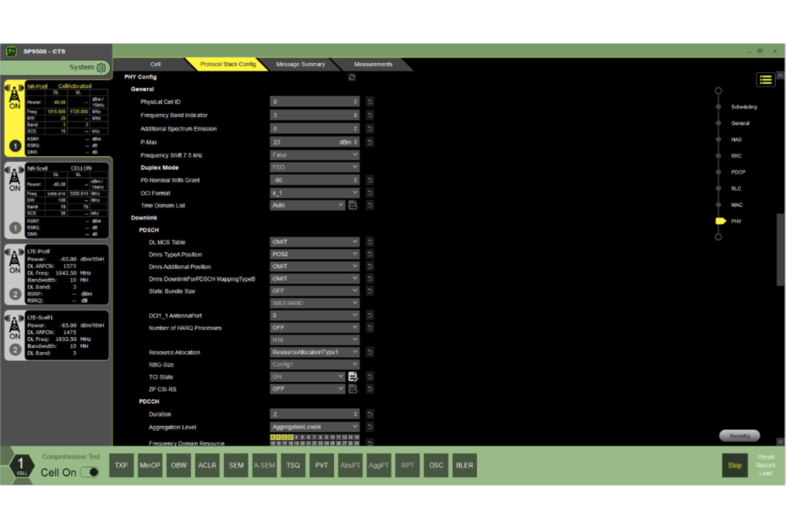Expand the DL MCS Table dropdown
Screen dimensions: 786x528
(314, 242)
